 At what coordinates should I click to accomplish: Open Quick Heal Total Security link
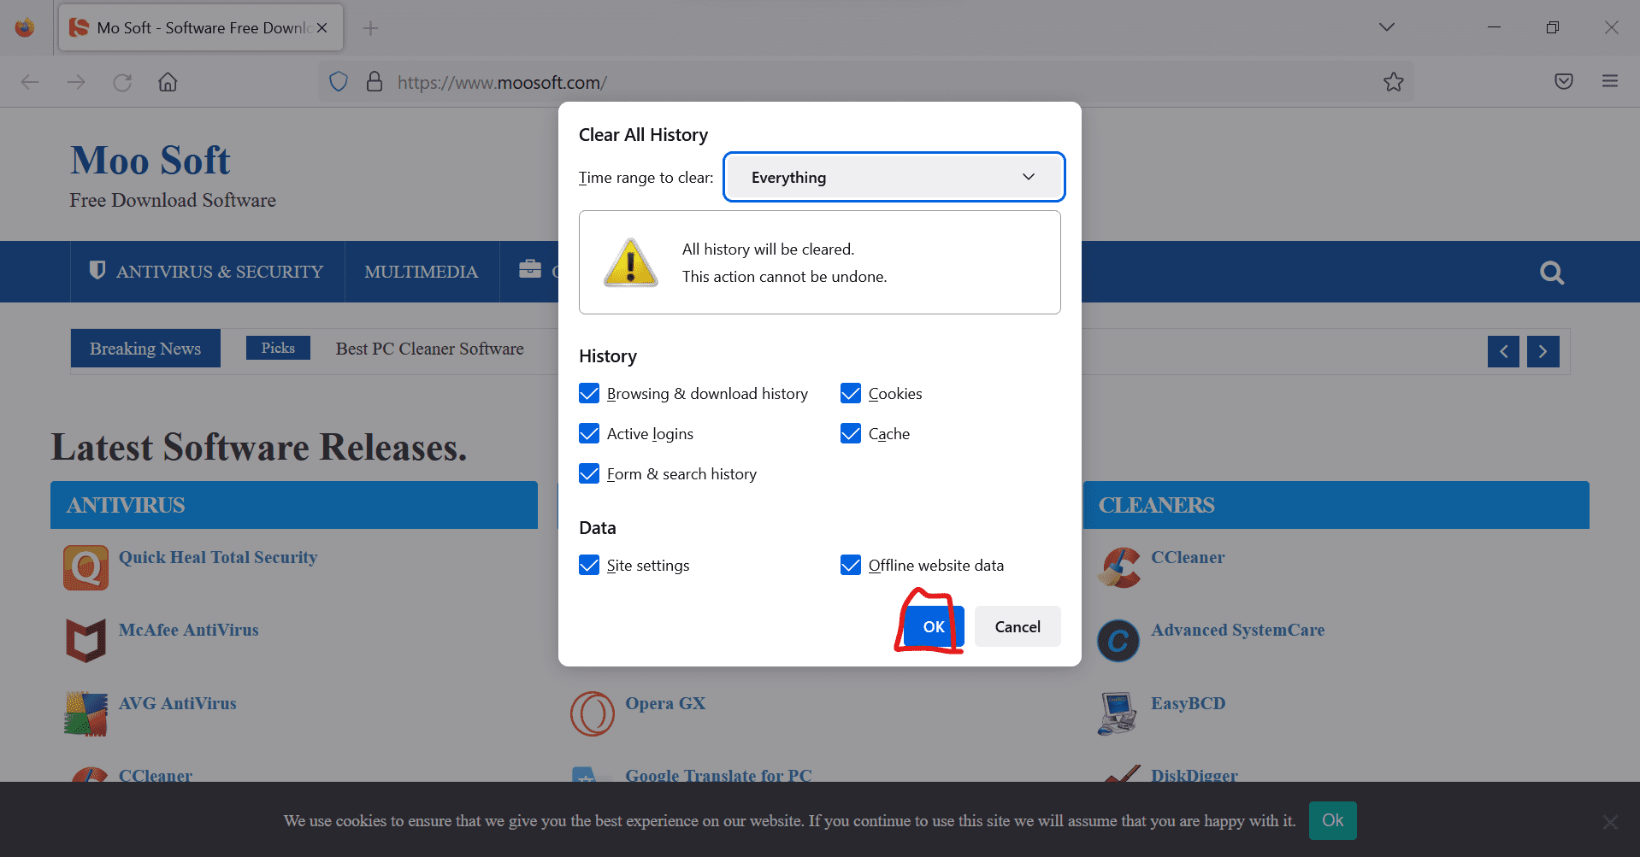pyautogui.click(x=218, y=557)
